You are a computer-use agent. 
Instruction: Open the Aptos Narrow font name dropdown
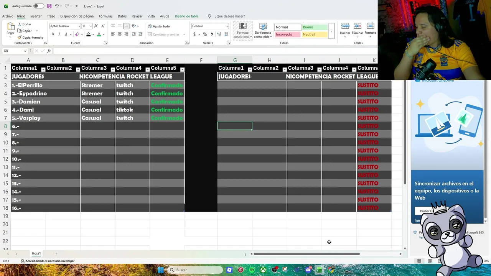coord(79,26)
